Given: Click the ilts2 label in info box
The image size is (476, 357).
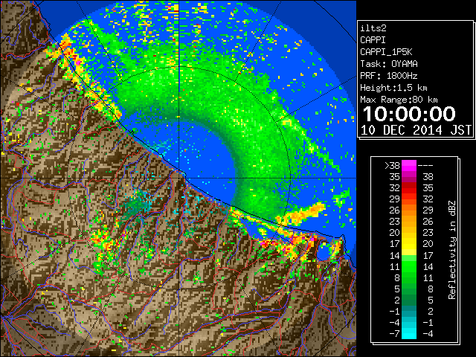Looking at the screenshot, I should [373, 28].
